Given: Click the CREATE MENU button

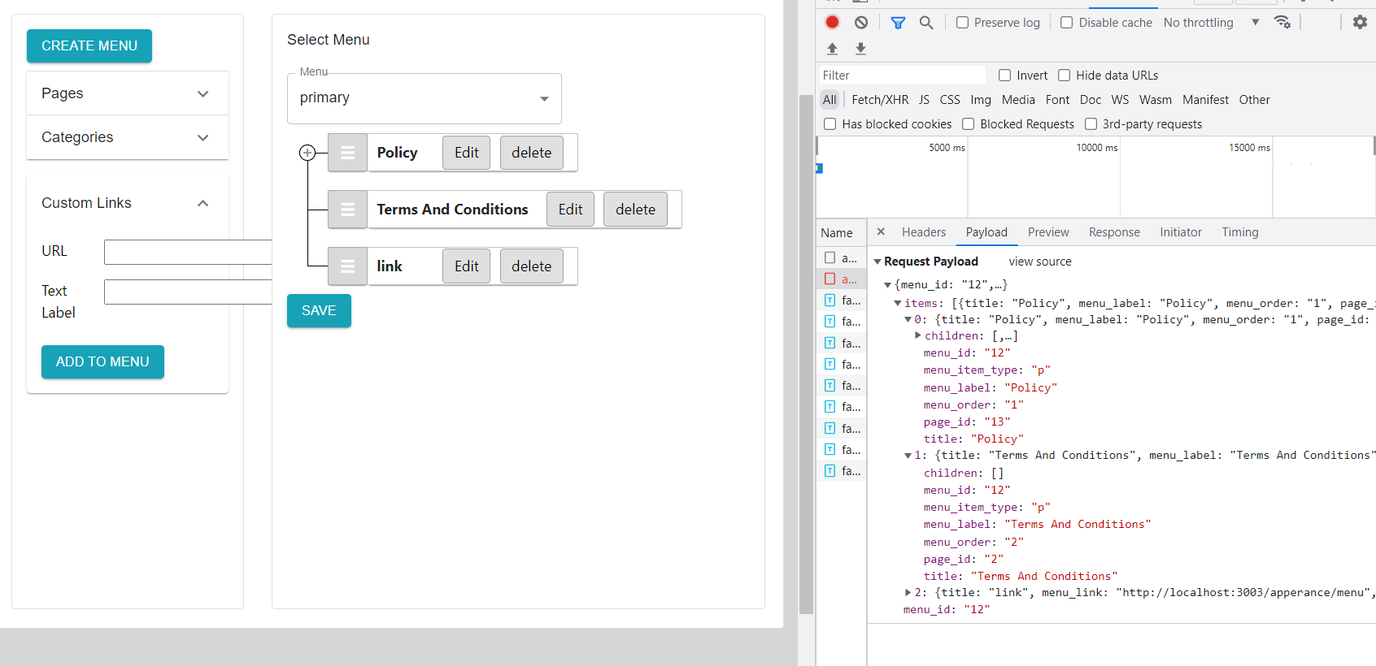Looking at the screenshot, I should 89,46.
